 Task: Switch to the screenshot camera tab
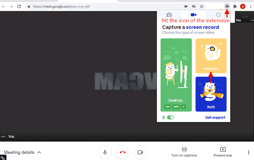pos(169,15)
